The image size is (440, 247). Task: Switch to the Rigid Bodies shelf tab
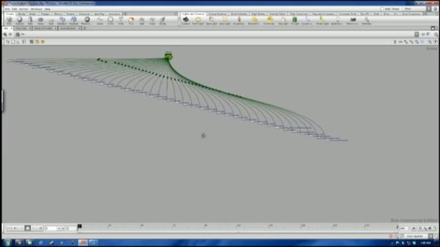click(258, 14)
